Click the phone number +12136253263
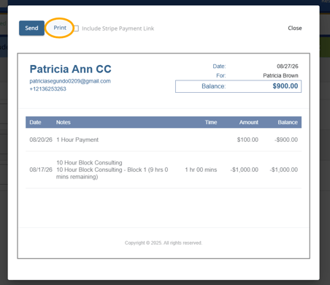Viewport: 330px width, 285px height. coord(47,89)
